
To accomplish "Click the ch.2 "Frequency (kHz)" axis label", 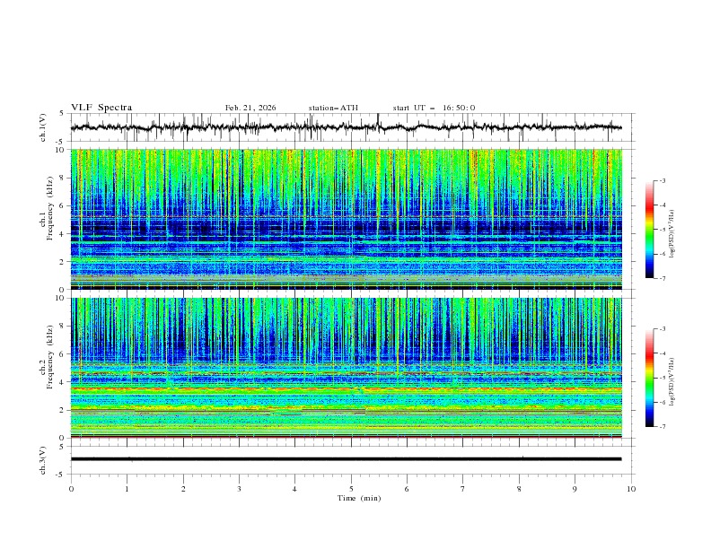I will coord(50,357).
